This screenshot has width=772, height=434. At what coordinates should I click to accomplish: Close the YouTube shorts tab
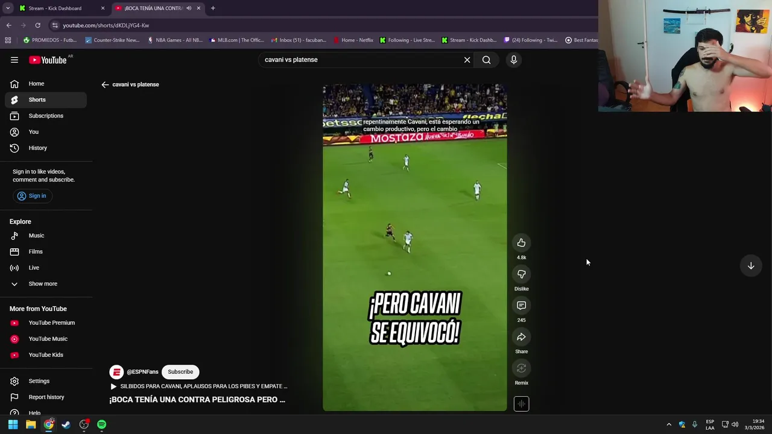click(x=198, y=8)
